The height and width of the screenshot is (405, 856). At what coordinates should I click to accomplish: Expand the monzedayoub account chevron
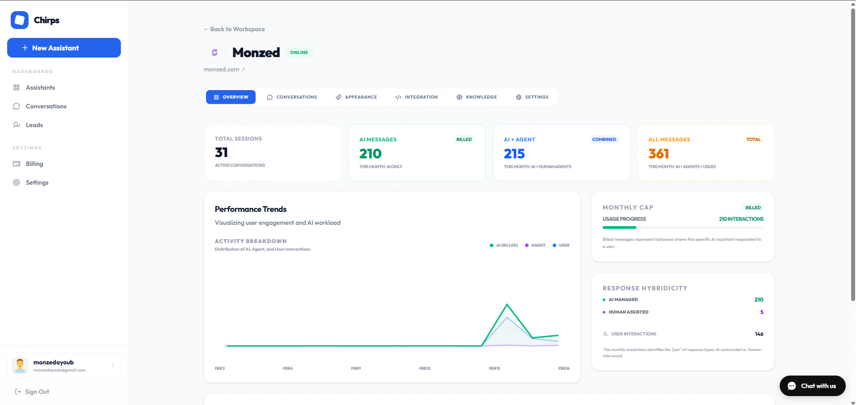point(113,365)
